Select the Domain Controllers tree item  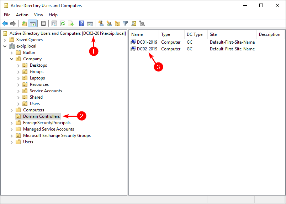[41, 116]
